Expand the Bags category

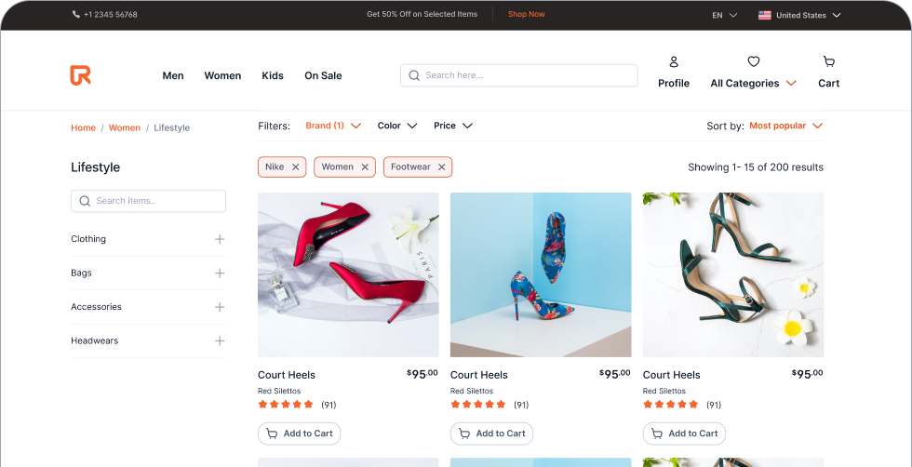point(220,274)
